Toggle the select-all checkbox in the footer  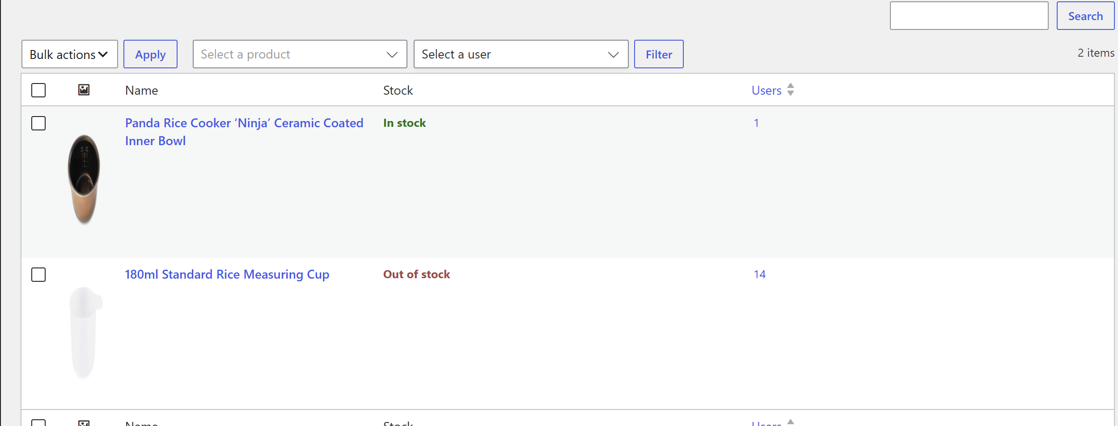point(38,423)
